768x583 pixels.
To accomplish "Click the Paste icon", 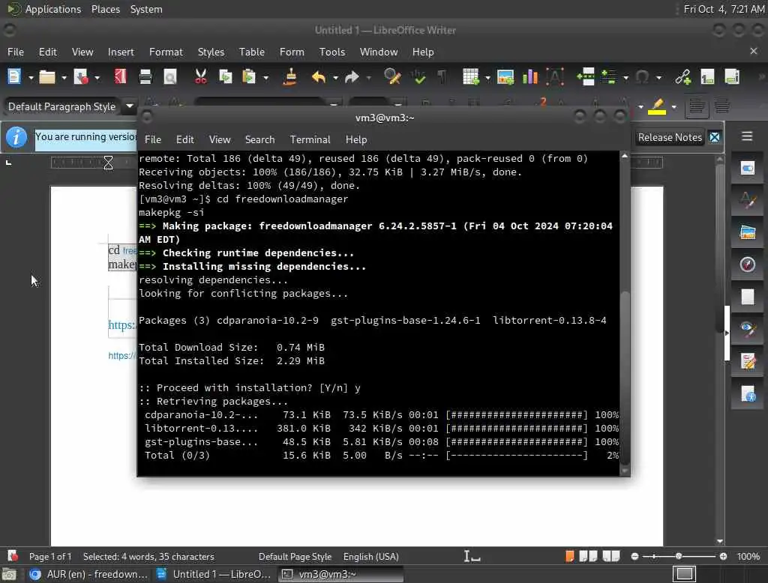I will click(249, 77).
